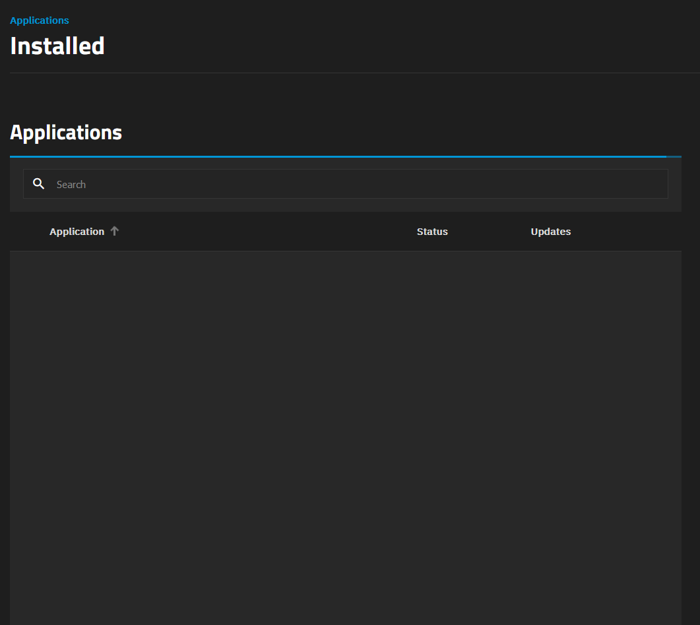Click the blank header cell left of Application
Screen dimensions: 700x625
tap(29, 232)
